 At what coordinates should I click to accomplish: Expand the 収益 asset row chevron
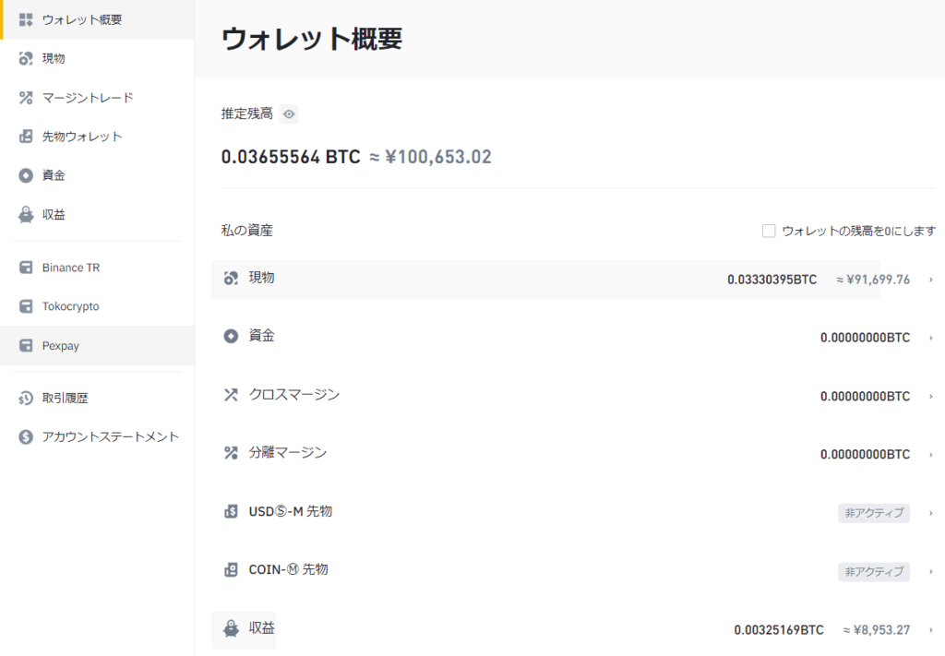(930, 630)
